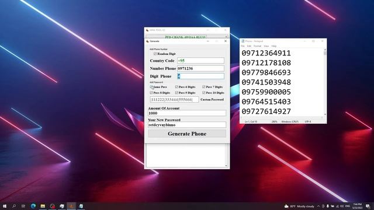This screenshot has width=374, height=210.
Task: Open the notification center icon
Action: [x=368, y=206]
